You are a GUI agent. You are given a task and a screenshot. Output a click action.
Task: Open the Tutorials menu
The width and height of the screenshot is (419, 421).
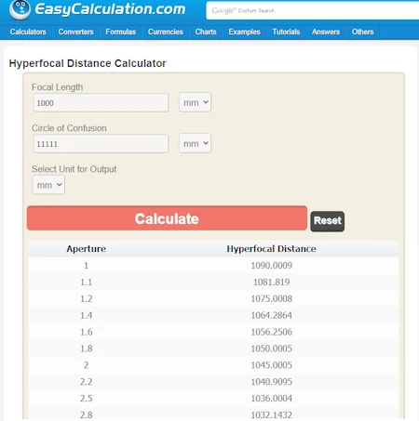click(286, 32)
